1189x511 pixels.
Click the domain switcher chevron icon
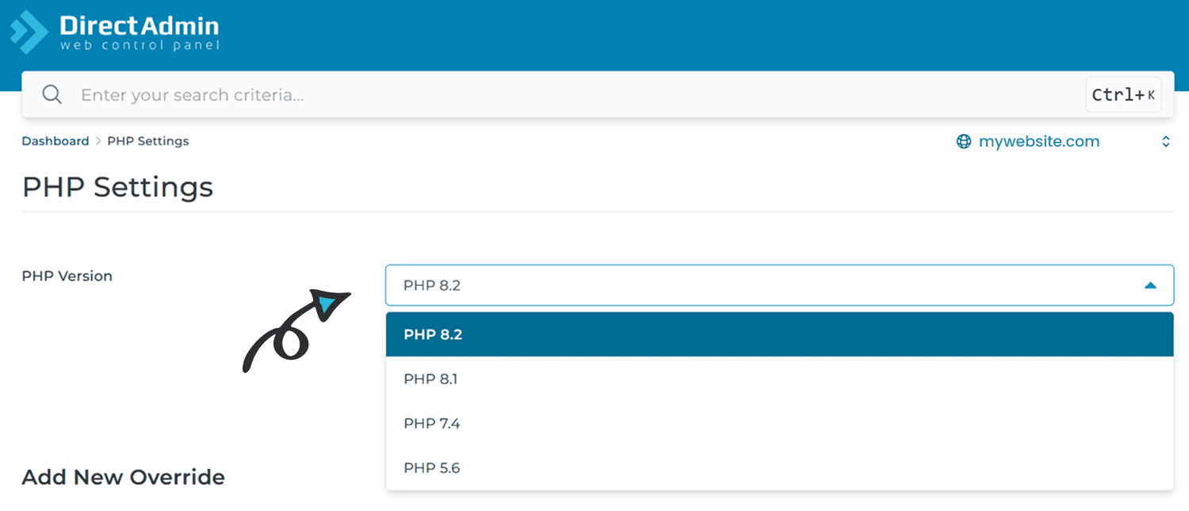(1165, 141)
